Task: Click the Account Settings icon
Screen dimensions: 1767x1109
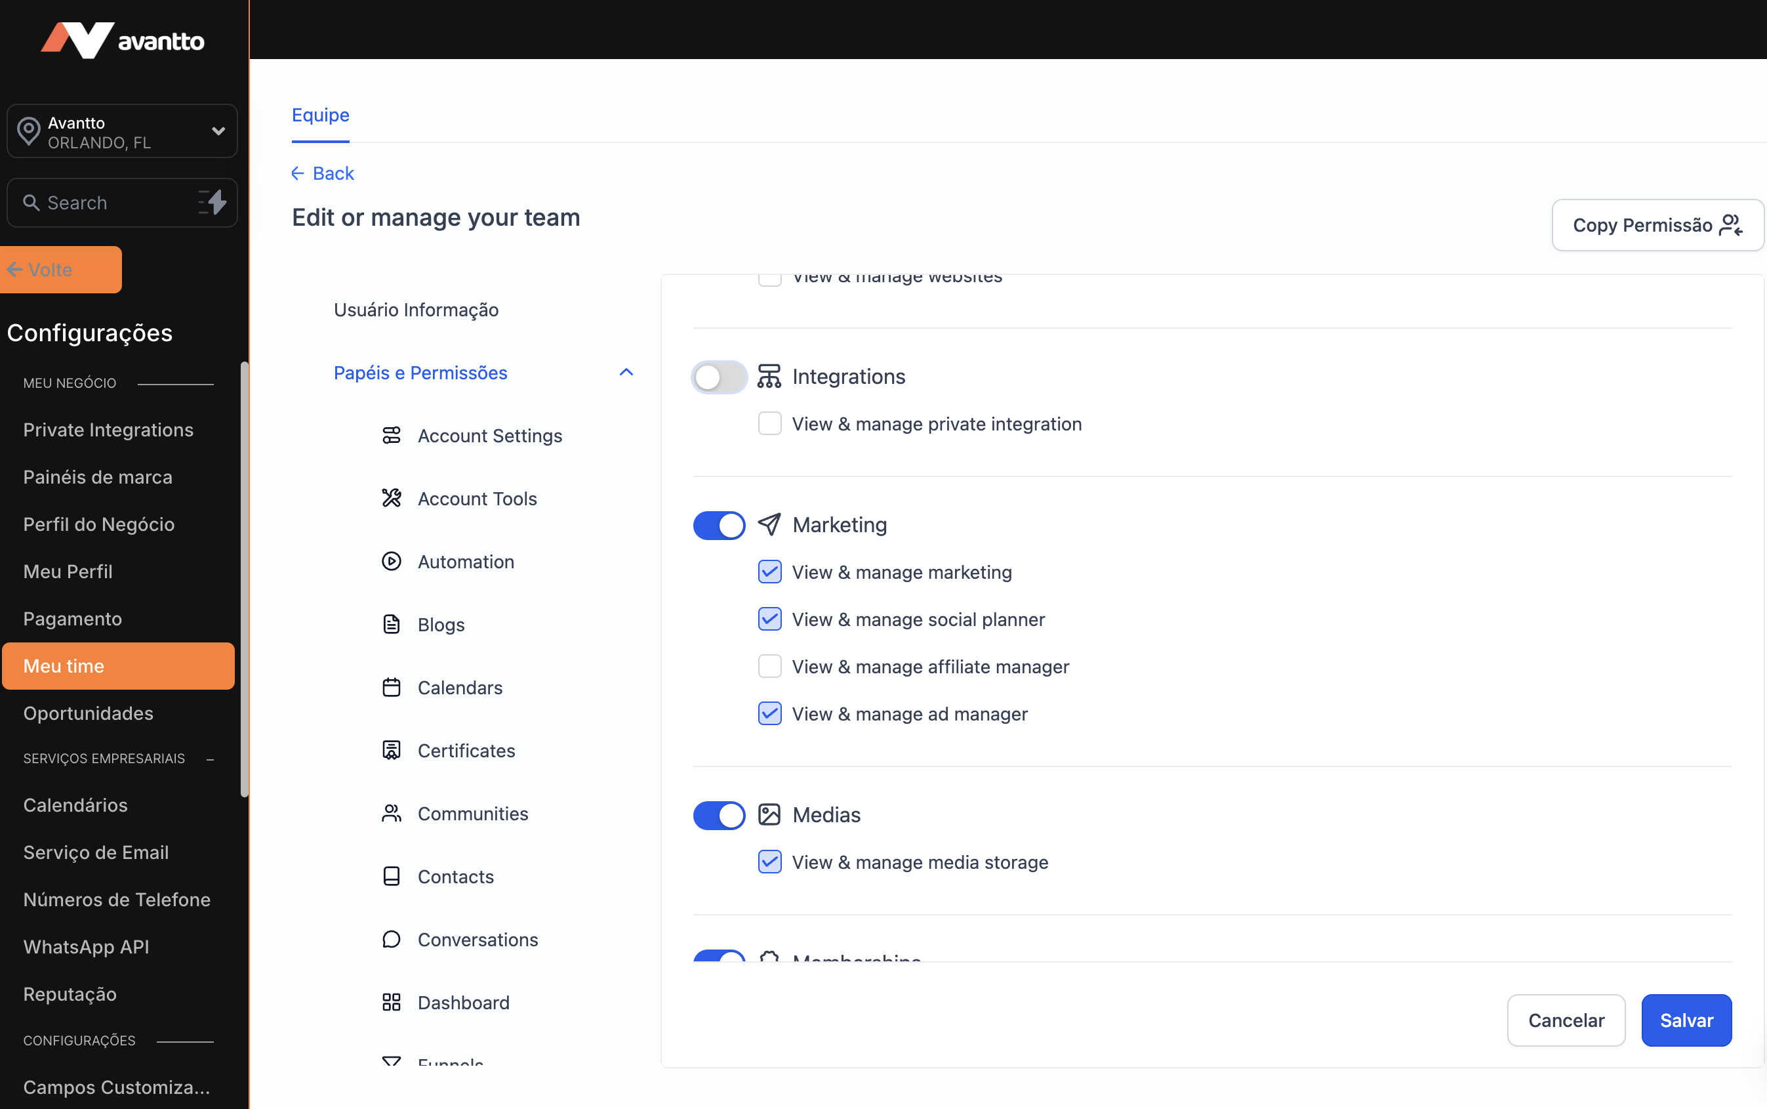Action: click(392, 436)
